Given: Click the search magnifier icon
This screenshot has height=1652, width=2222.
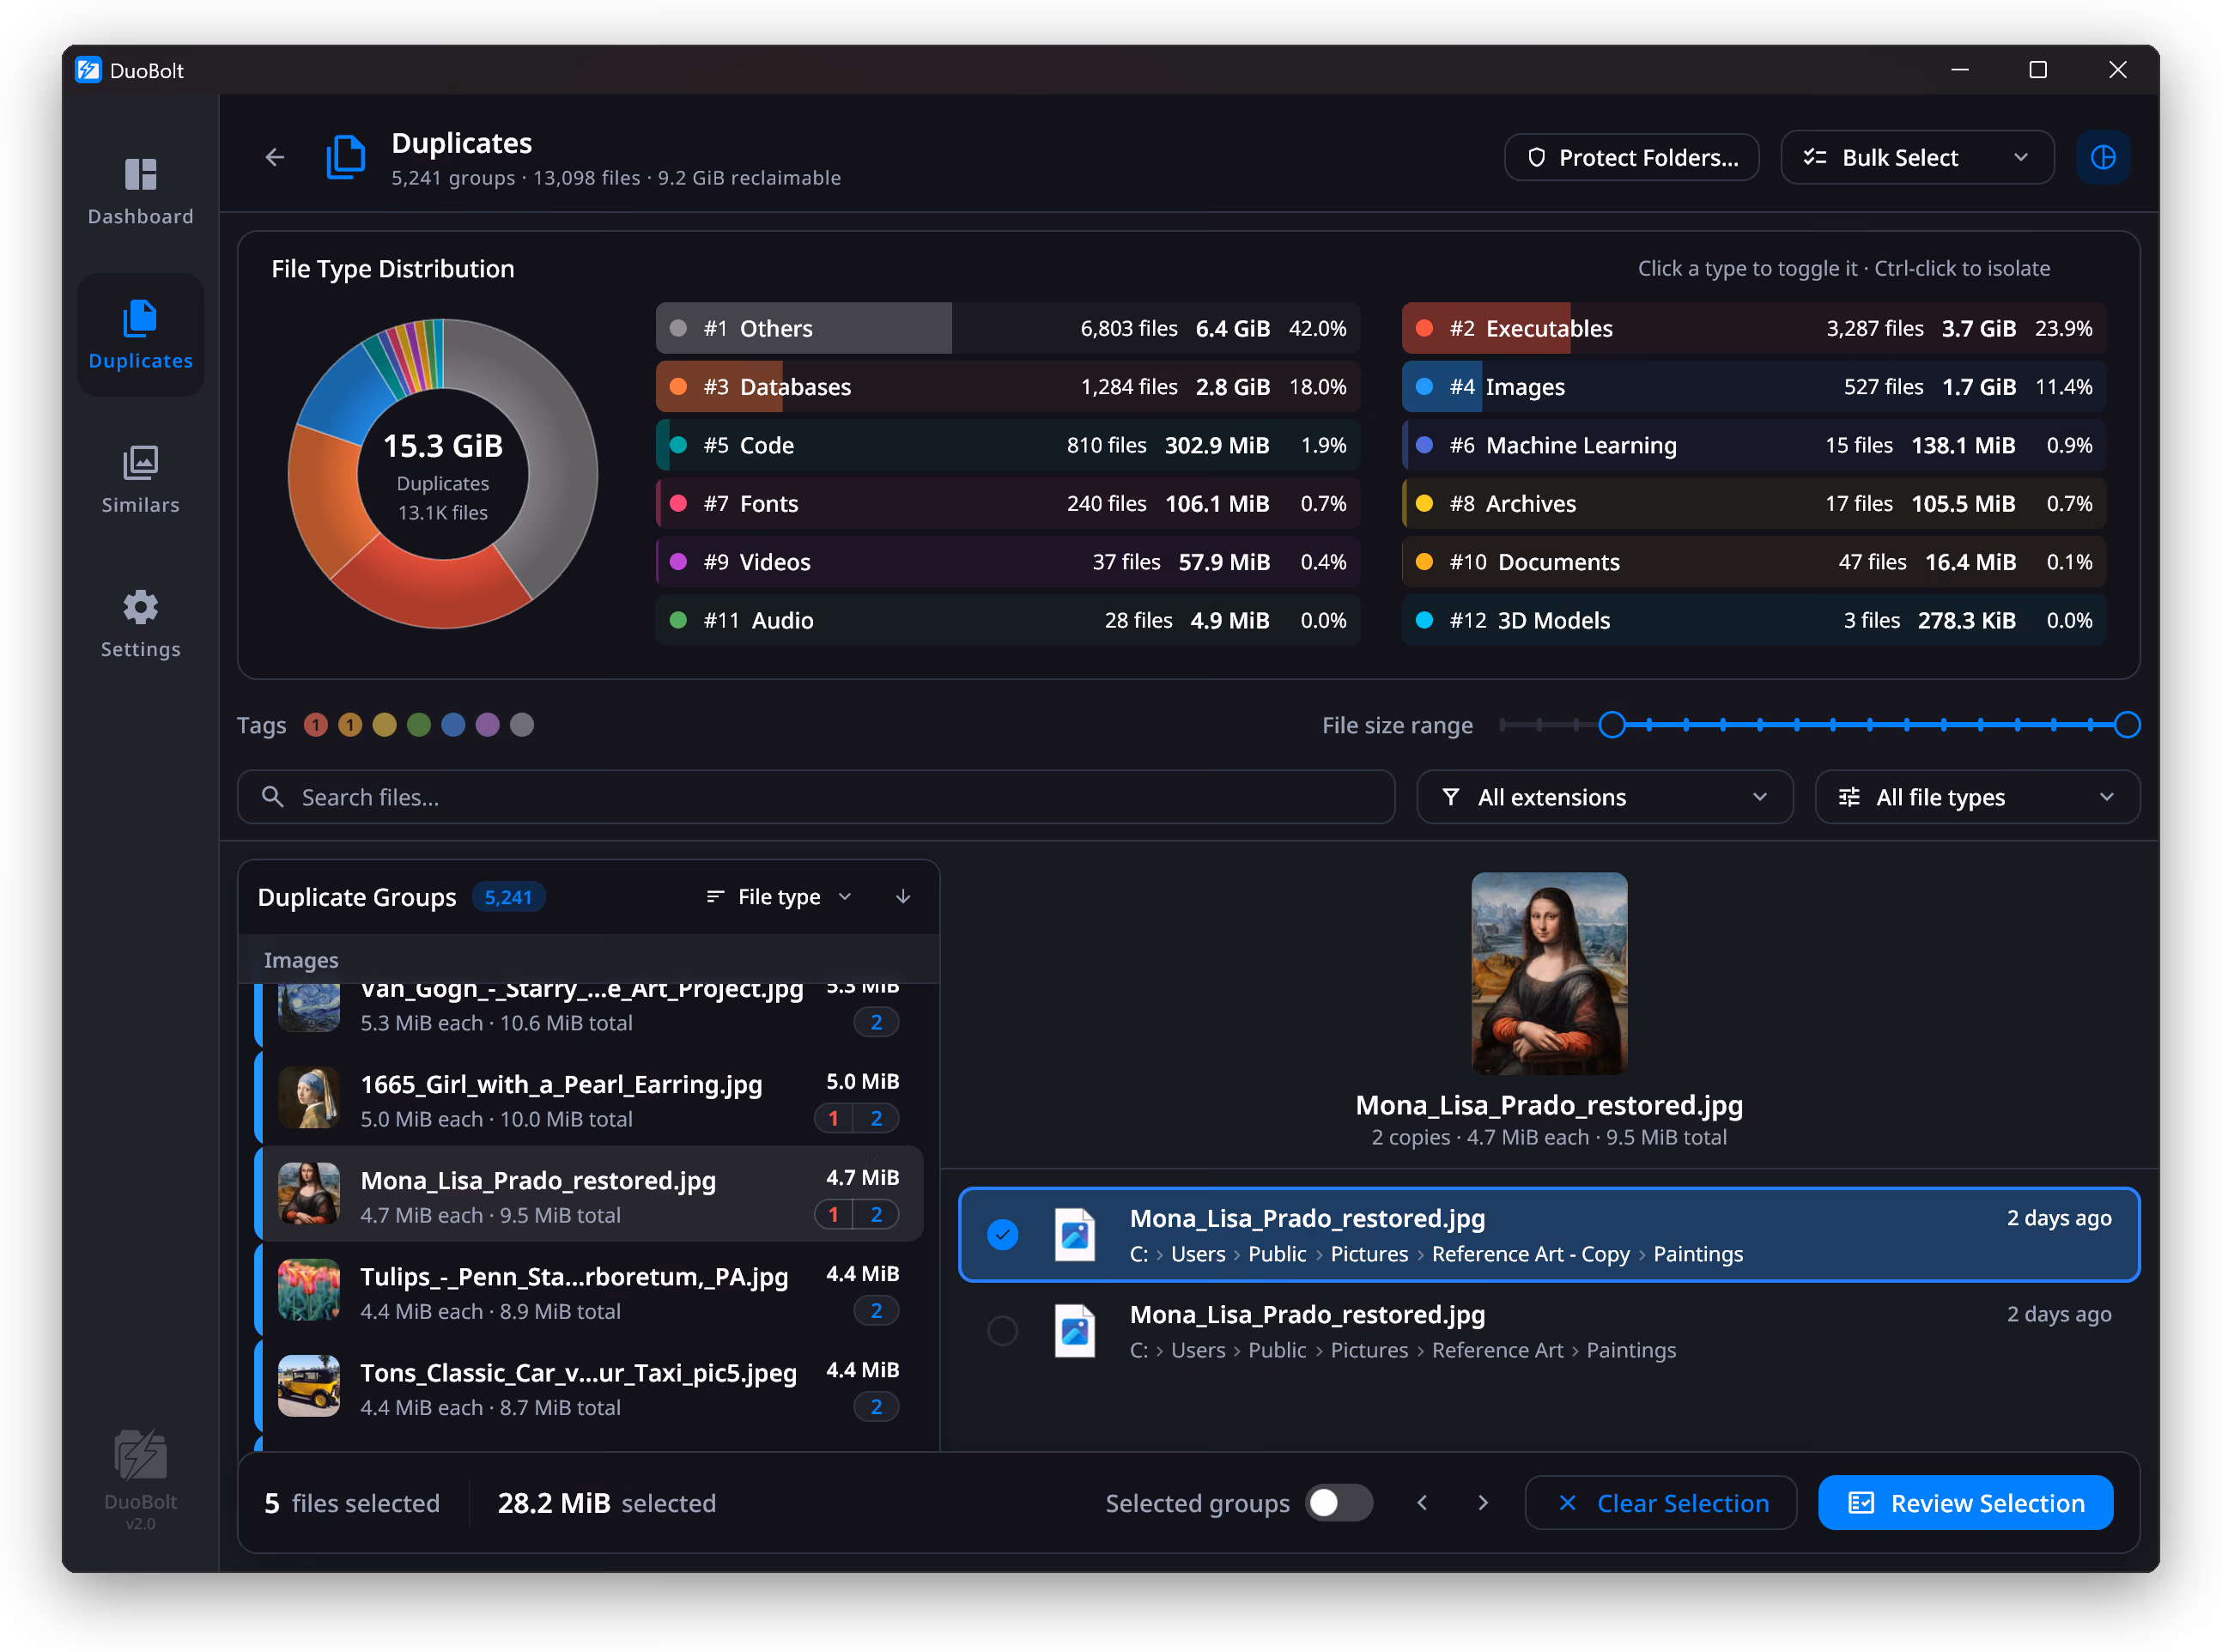Looking at the screenshot, I should click(x=272, y=797).
